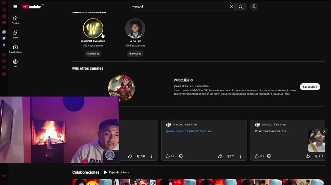Open the W Sound channel avatar
Viewport: 331px width, 185px height.
(135, 28)
